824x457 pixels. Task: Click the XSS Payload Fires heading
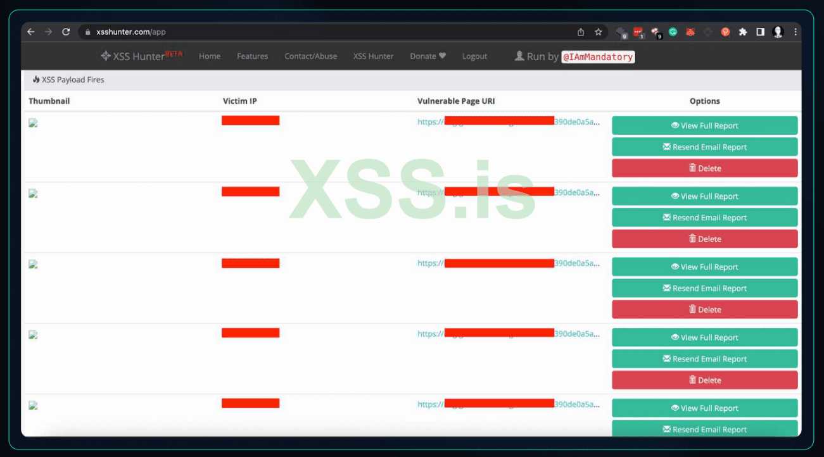pyautogui.click(x=68, y=80)
